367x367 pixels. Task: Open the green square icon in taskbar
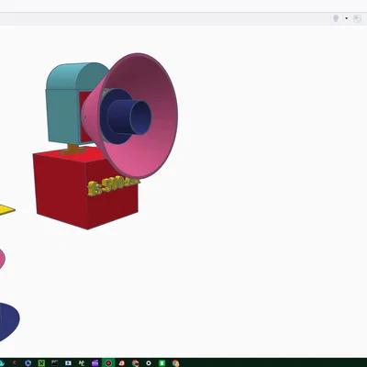click(161, 363)
